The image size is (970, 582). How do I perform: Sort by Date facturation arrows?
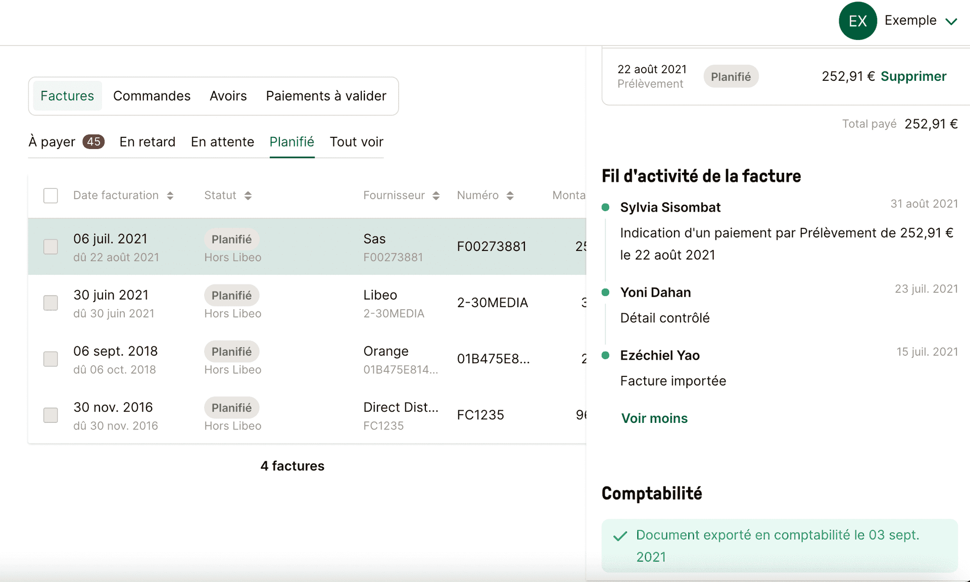[170, 196]
